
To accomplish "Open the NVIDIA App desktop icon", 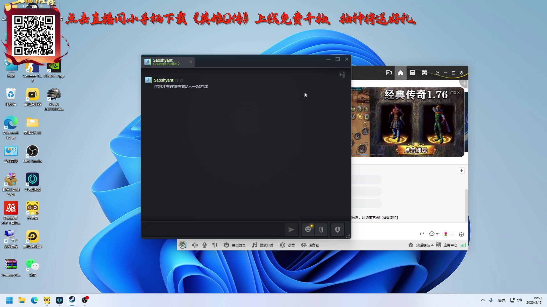I will 54,70.
